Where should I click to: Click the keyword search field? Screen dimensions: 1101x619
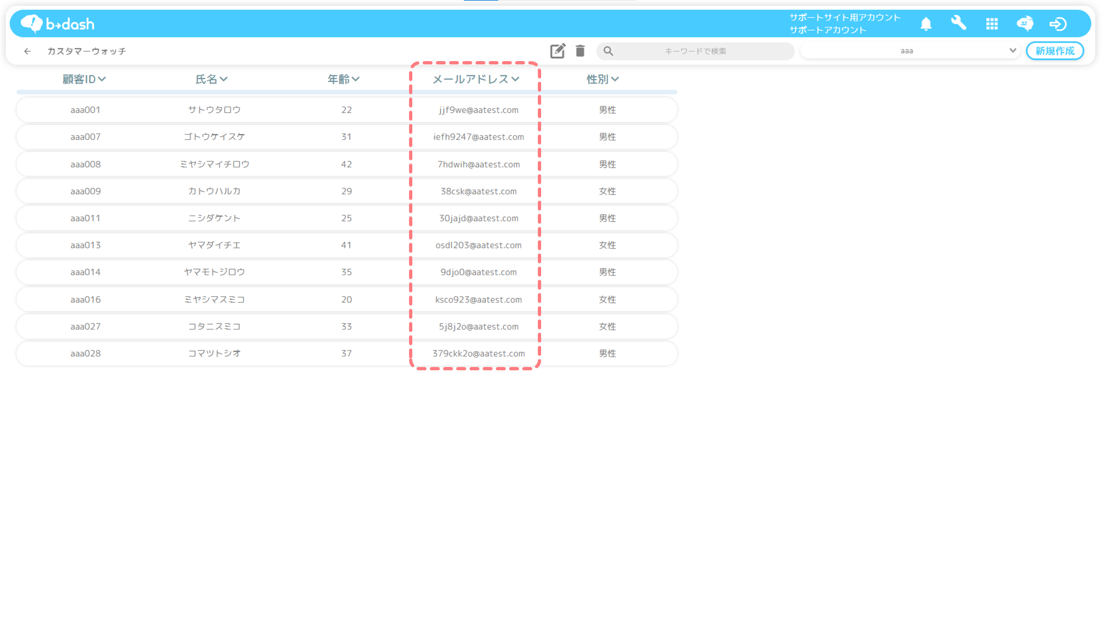(x=695, y=51)
